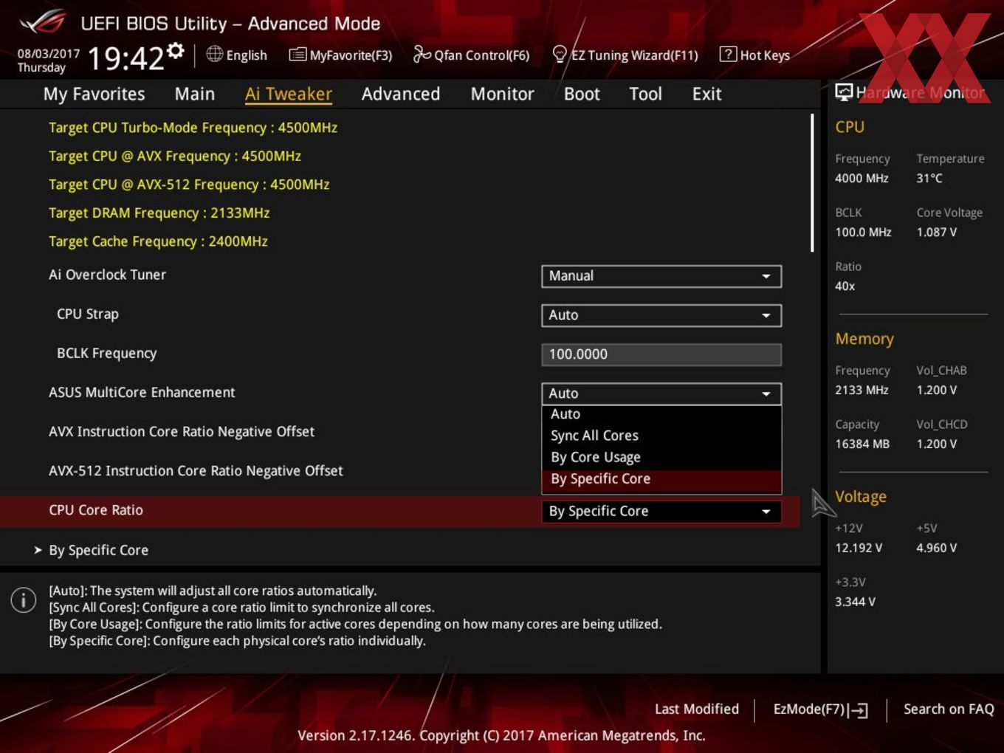Click the 16384 MB capacity value
This screenshot has width=1004, height=753.
point(862,444)
